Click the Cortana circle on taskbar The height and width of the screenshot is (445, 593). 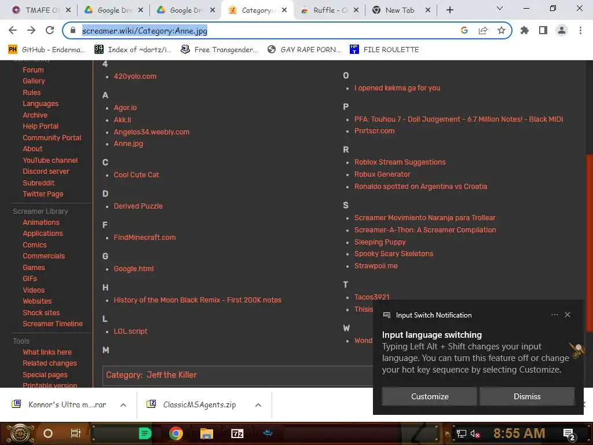pyautogui.click(x=48, y=433)
